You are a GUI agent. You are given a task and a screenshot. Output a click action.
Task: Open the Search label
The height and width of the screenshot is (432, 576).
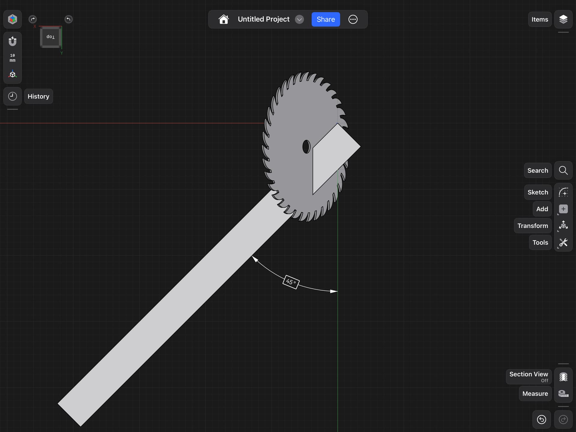tap(538, 170)
